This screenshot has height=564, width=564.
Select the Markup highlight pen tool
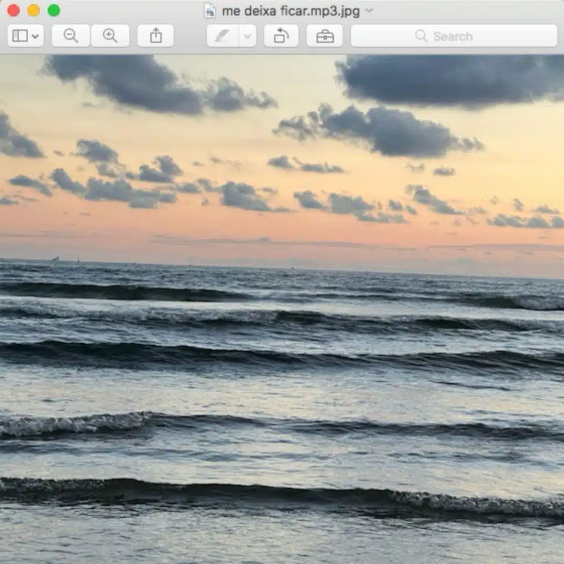223,36
